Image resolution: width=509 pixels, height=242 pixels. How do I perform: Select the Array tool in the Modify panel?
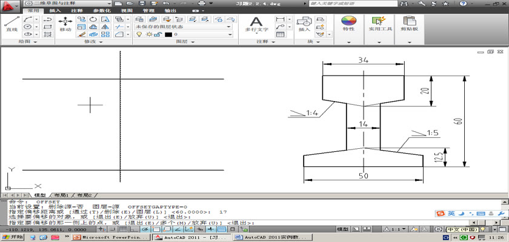[105, 34]
